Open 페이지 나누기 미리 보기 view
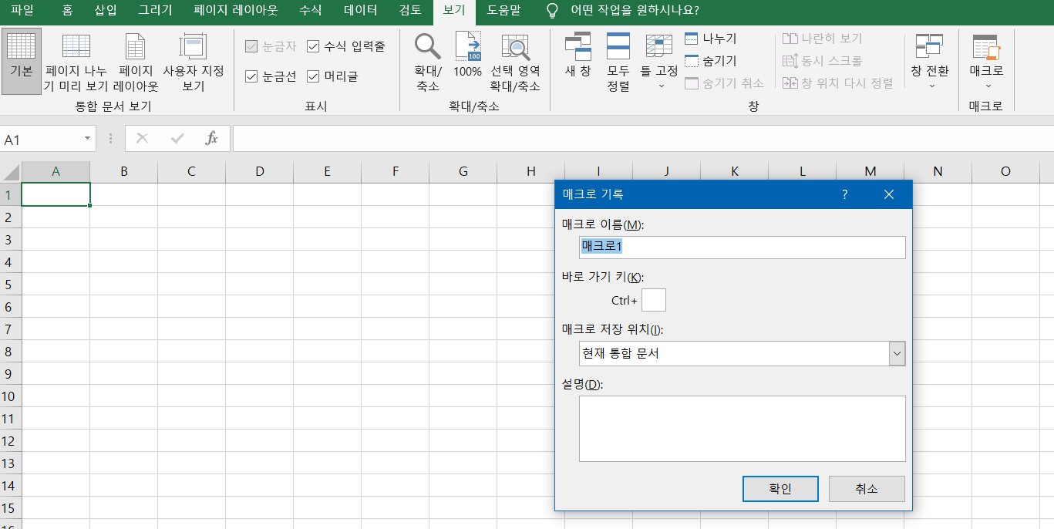1054x529 pixels. [76, 48]
